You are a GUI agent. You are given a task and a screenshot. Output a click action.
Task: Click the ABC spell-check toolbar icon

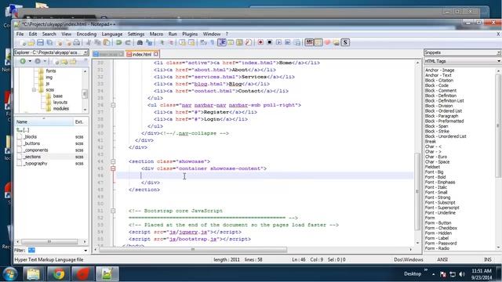coord(309,42)
